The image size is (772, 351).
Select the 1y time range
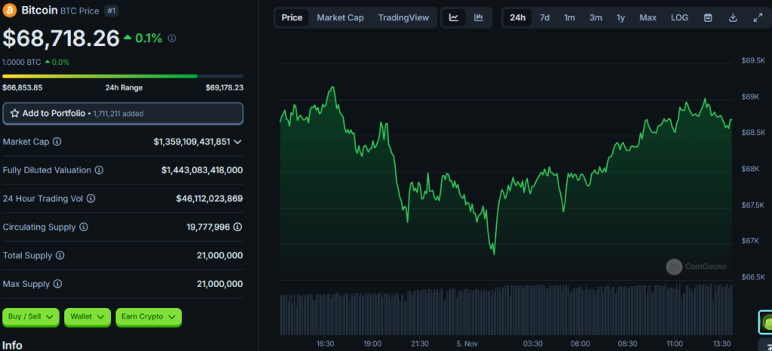tap(620, 17)
